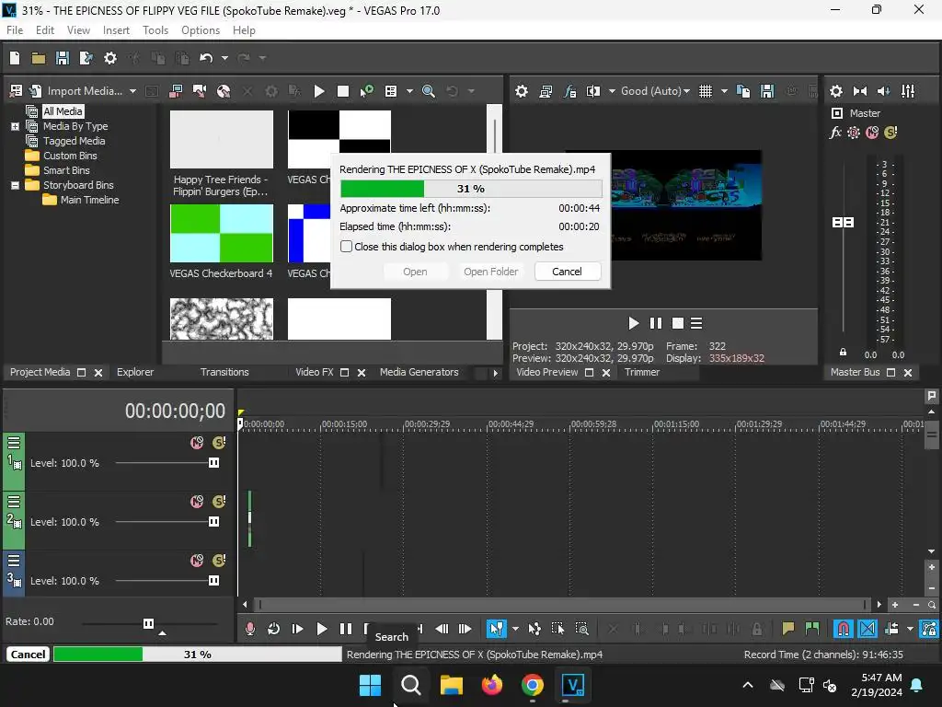This screenshot has width=942, height=707.
Task: Click Preview on External Monitor icon
Action: pyautogui.click(x=546, y=91)
